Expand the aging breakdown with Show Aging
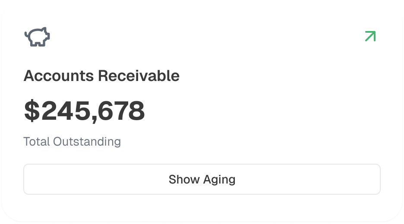Screen dimensions: 404x224 click(x=202, y=179)
